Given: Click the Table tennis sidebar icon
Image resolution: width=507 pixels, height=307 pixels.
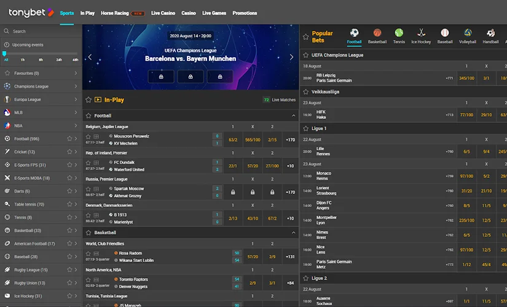Looking at the screenshot, I should (x=7, y=204).
